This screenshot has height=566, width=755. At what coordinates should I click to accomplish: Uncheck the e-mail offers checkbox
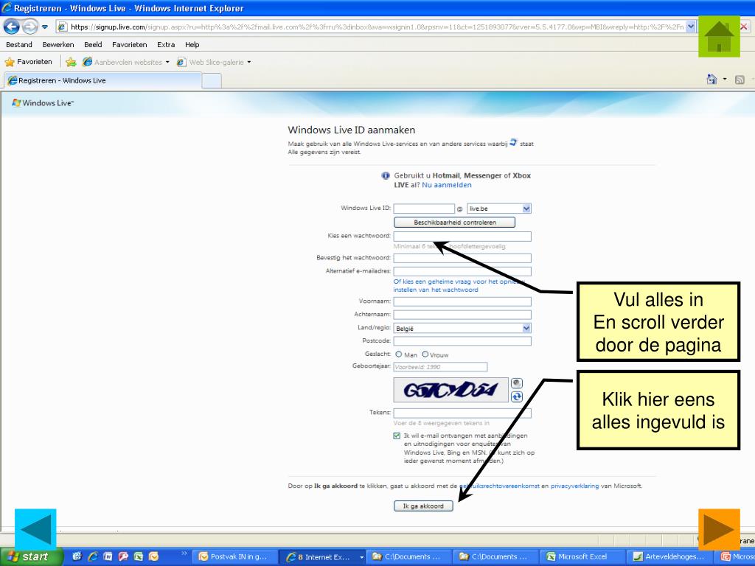(x=397, y=436)
